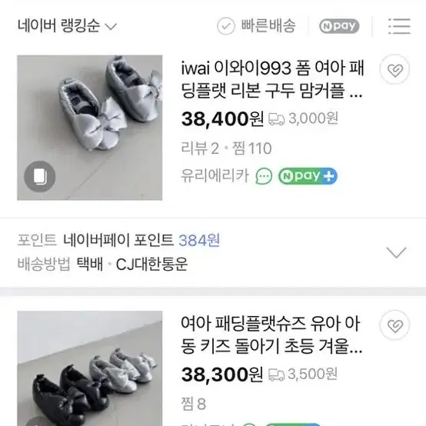Image resolution: width=426 pixels, height=426 pixels.
Task: Click the 네이버페이 포인트 384원 text
Action: tap(141, 240)
